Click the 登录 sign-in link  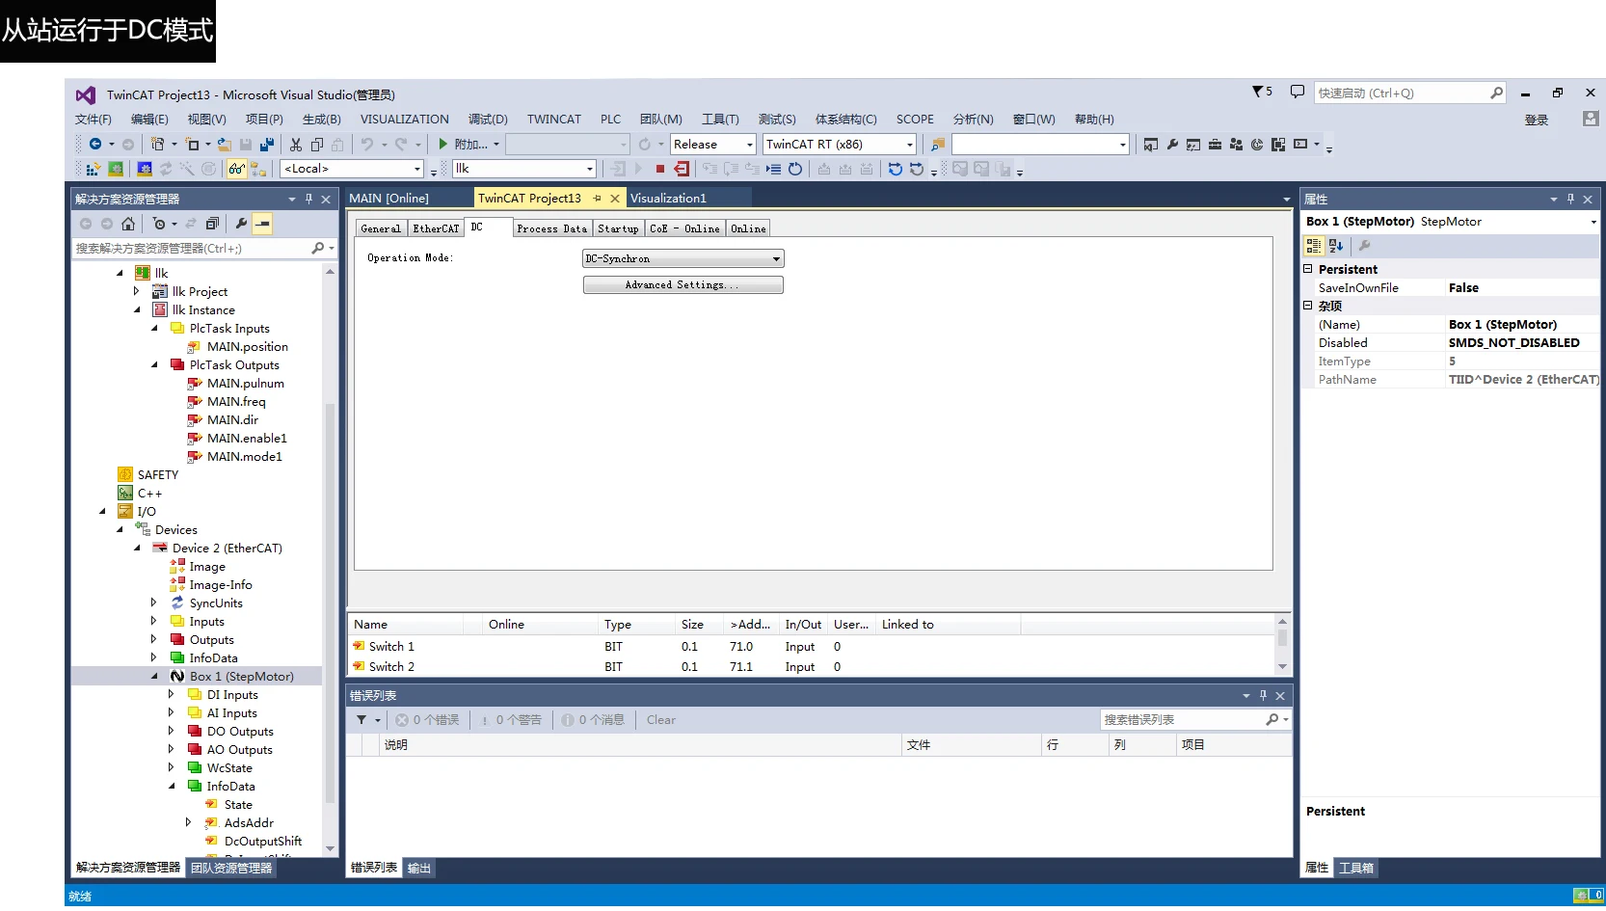(1537, 120)
